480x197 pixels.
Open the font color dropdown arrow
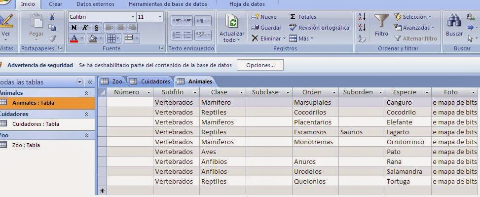click(82, 39)
